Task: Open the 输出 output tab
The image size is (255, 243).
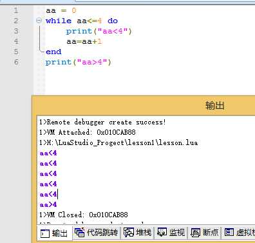Action: click(x=55, y=233)
